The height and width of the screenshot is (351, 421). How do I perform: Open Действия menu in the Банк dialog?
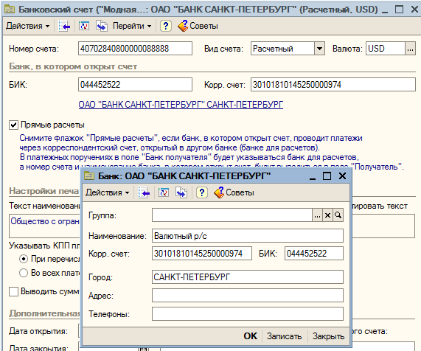(x=107, y=192)
